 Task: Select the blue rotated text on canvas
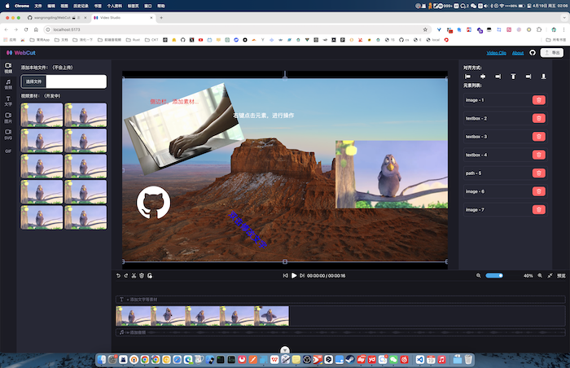[x=248, y=230]
